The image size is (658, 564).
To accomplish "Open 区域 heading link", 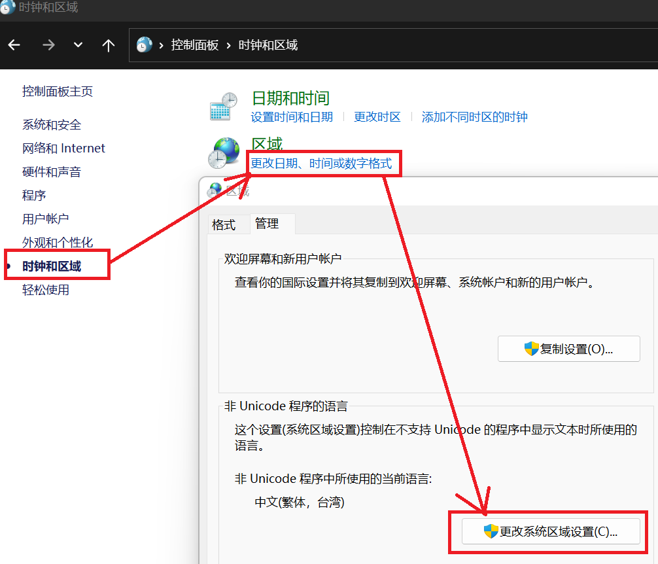I will pos(267,144).
